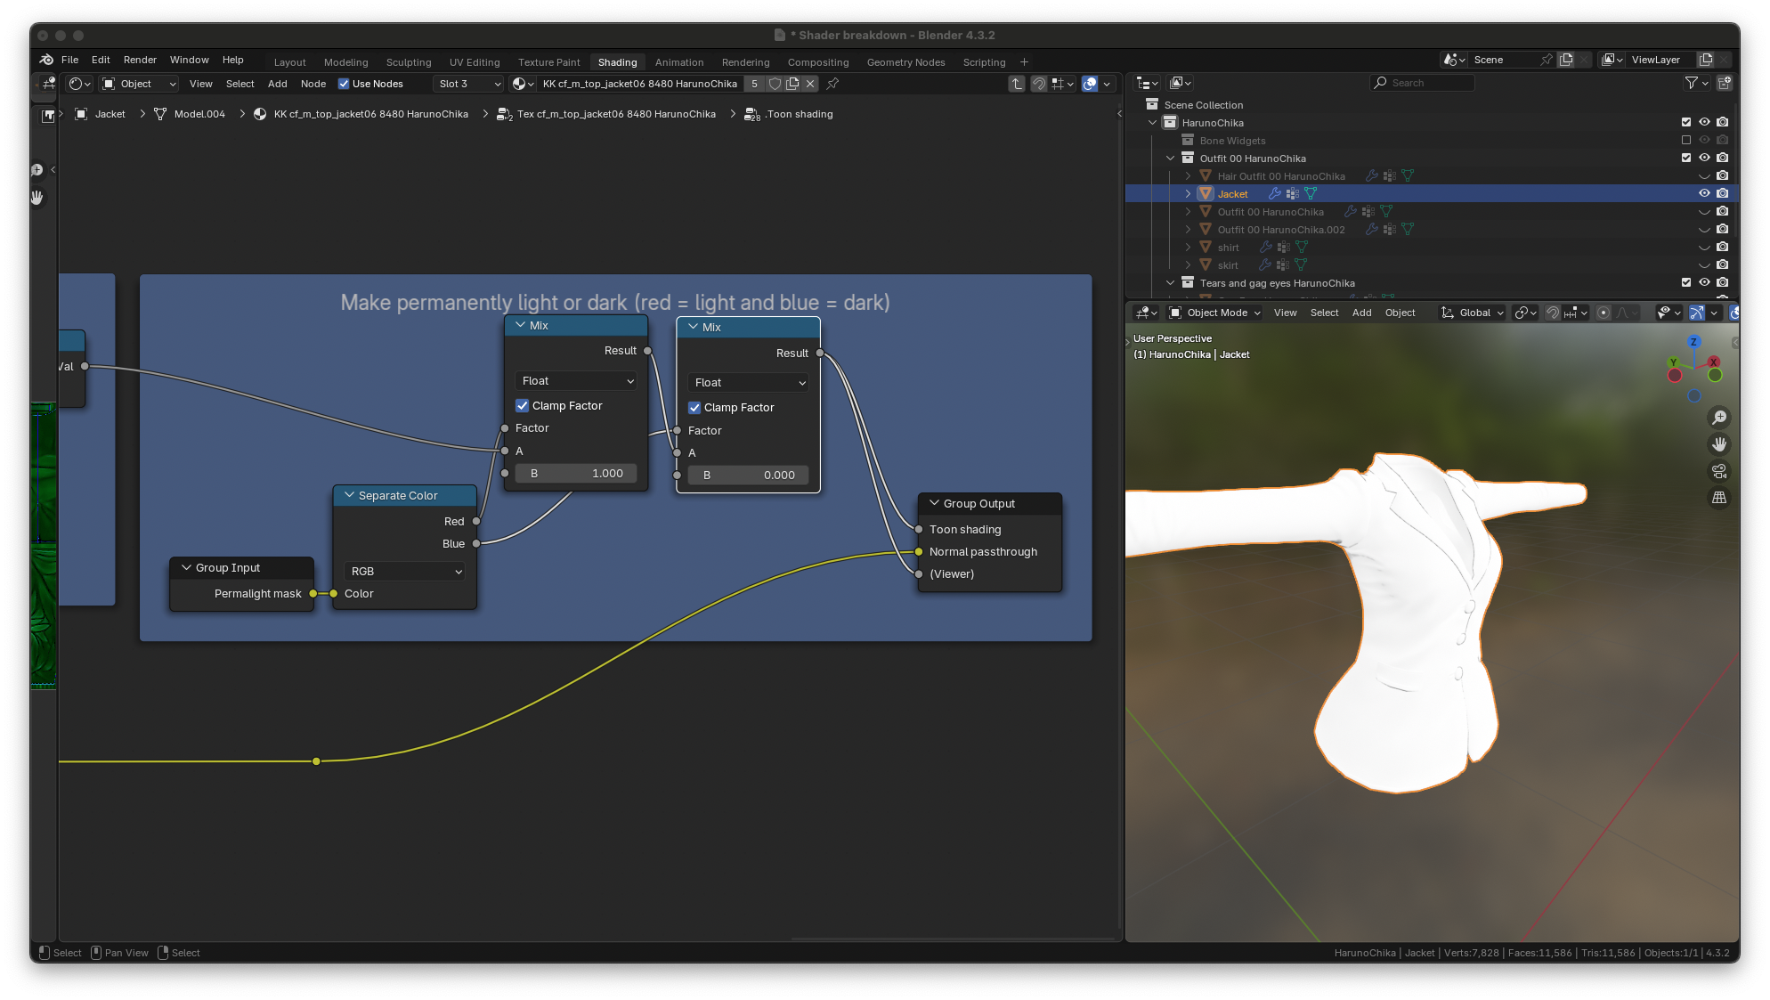
Task: Click the fake user shield icon for material
Action: pyautogui.click(x=775, y=84)
